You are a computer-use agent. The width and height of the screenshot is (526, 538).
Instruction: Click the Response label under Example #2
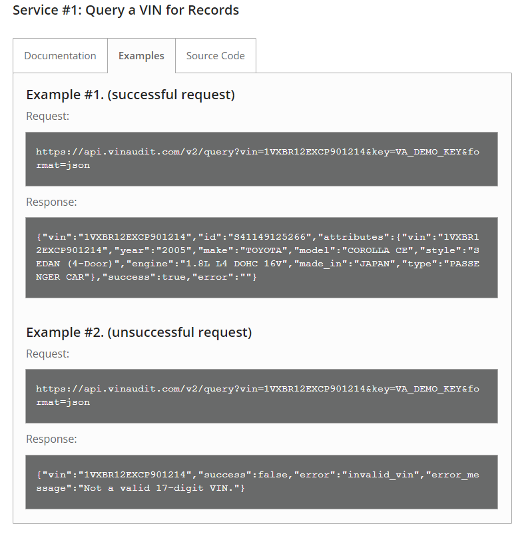click(51, 439)
